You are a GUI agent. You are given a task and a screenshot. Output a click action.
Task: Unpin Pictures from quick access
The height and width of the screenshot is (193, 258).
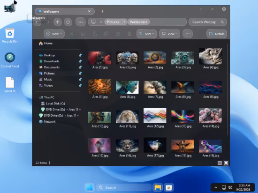point(80,73)
